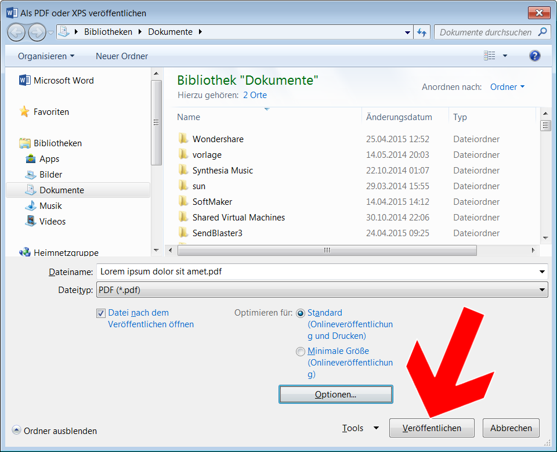Screen dimensions: 557x452
Task: Select the Musik library
Action: coord(50,206)
